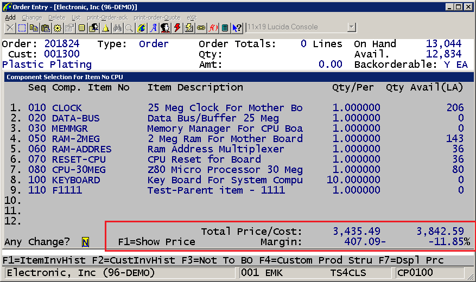Click the Paste clipboard icon
The height and width of the screenshot is (282, 476).
click(46, 28)
